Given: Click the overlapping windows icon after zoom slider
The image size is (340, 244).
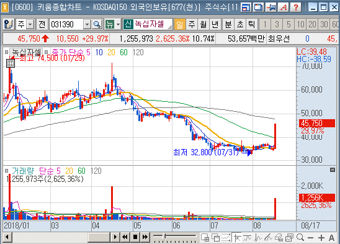Looking at the screenshot, I should click(x=215, y=238).
